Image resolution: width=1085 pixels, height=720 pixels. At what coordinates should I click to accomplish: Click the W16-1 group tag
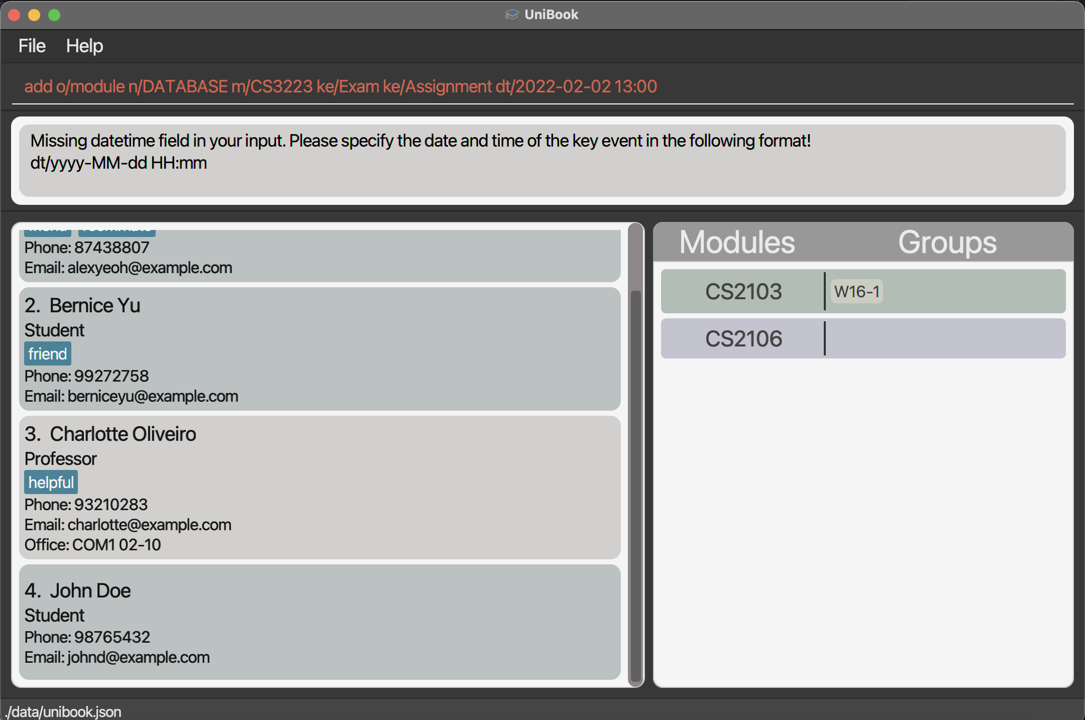(856, 292)
